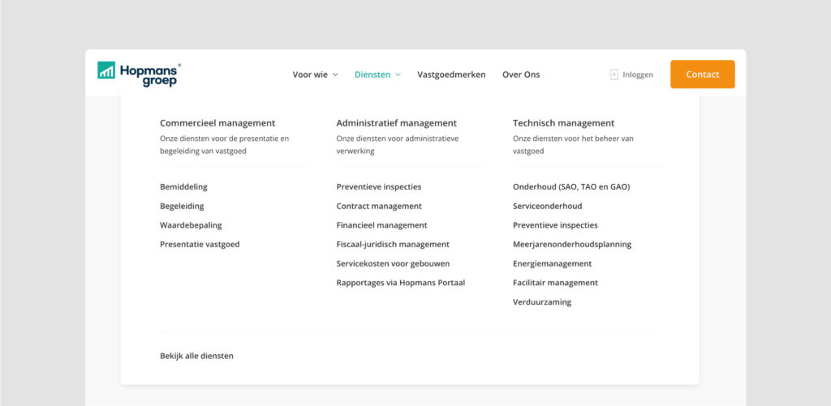Go to Verduurzaming service
Viewport: 831px width, 406px height.
pyautogui.click(x=542, y=302)
